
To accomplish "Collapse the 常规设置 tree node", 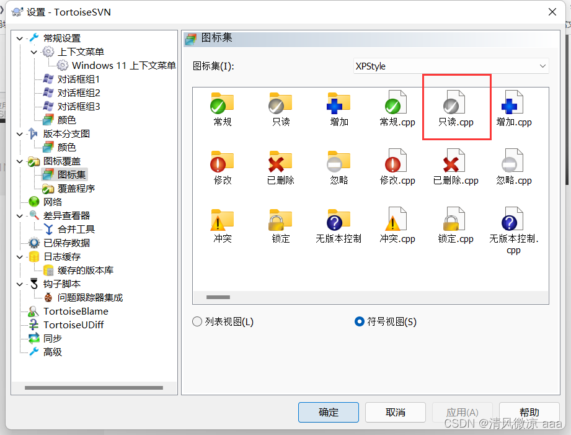I will point(20,38).
